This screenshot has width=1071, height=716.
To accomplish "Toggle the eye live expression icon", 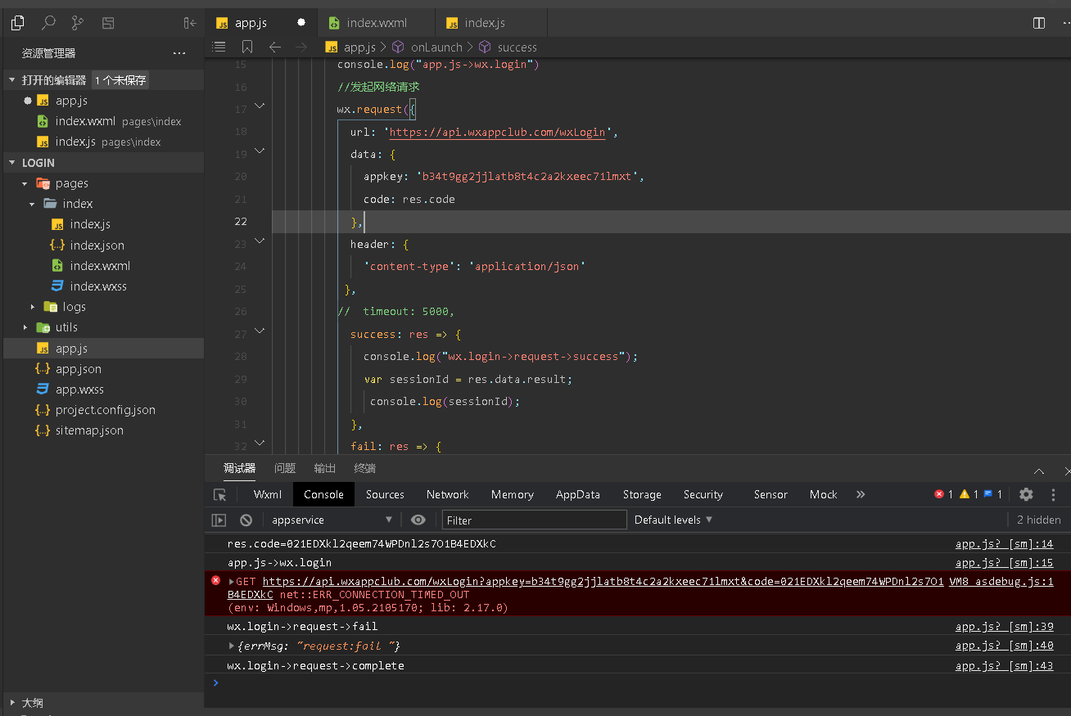I will point(418,520).
